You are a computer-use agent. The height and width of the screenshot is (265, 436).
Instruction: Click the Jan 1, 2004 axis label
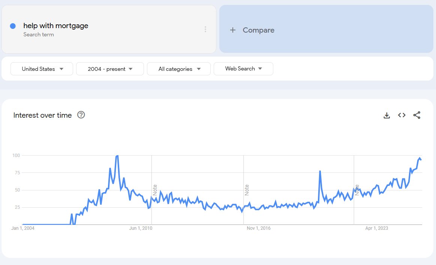coord(23,228)
